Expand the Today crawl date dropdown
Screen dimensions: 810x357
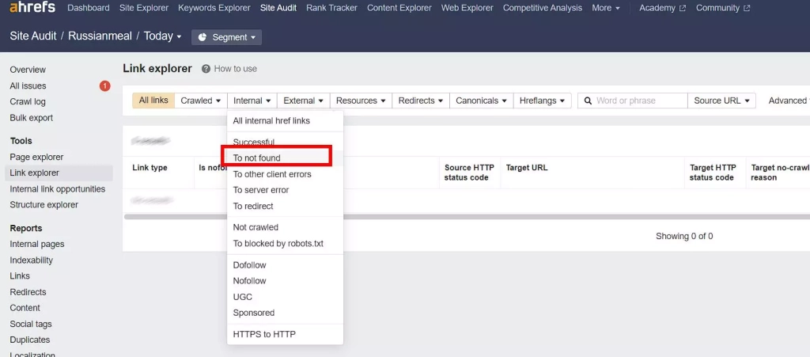click(162, 36)
